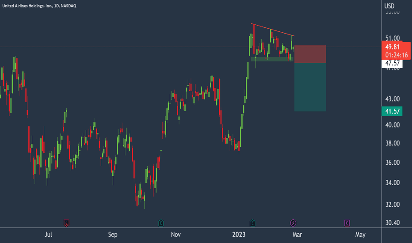Click the 2023 label on time axis
This screenshot has height=243, width=412.
[x=239, y=235]
